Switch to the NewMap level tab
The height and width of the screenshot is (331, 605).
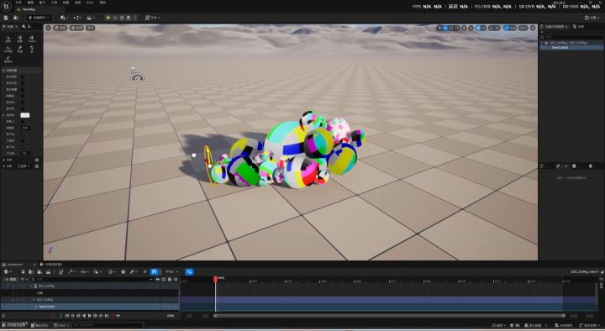tap(28, 9)
